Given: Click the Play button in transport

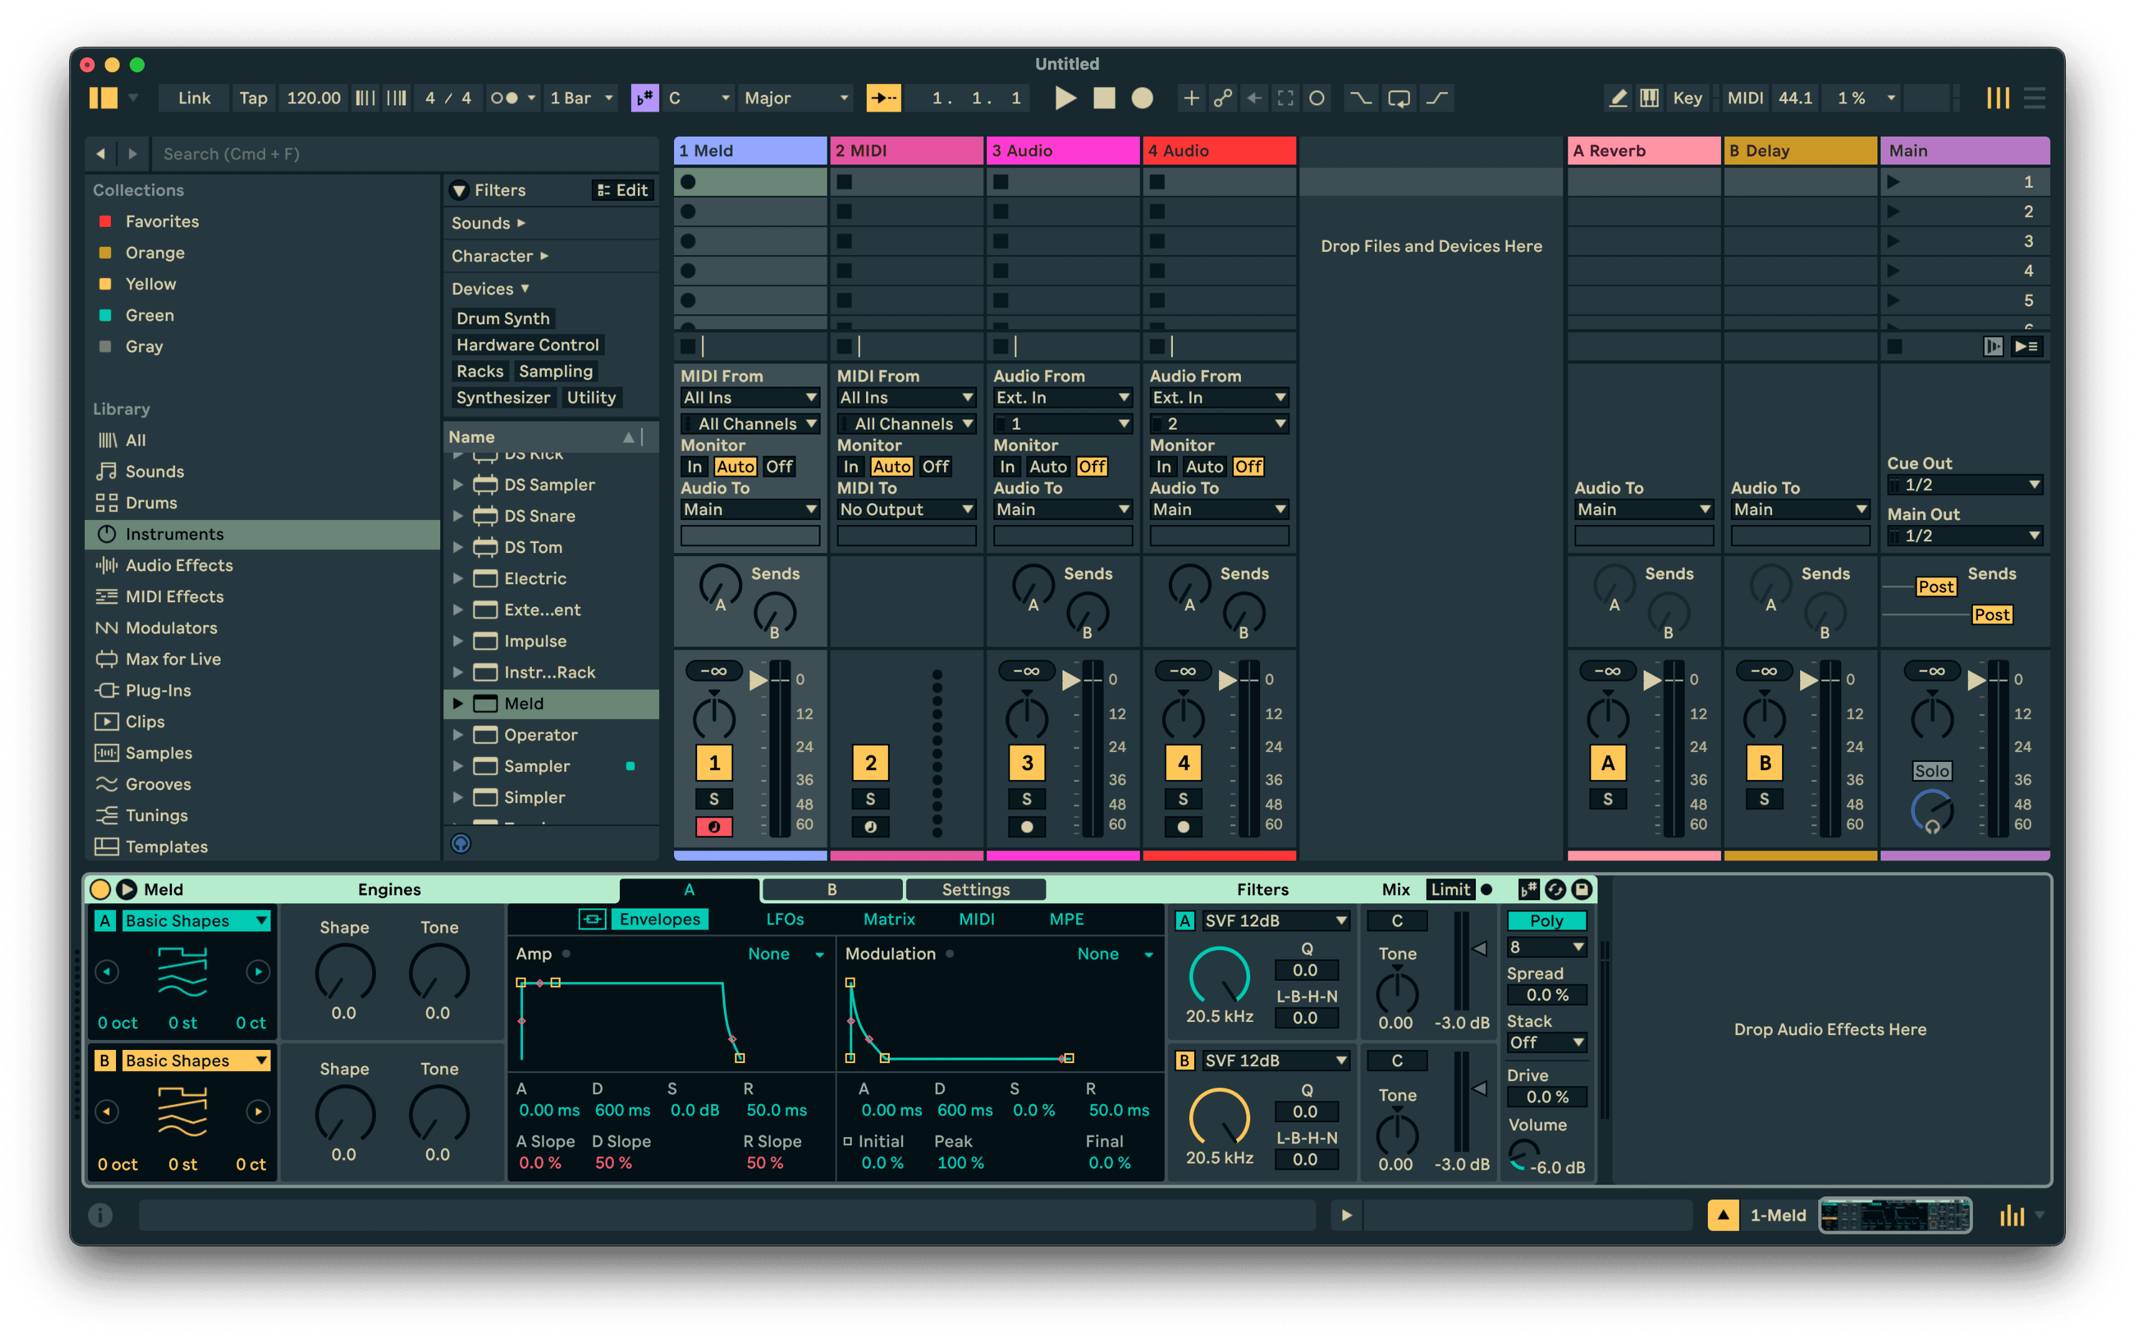Looking at the screenshot, I should 1065,99.
